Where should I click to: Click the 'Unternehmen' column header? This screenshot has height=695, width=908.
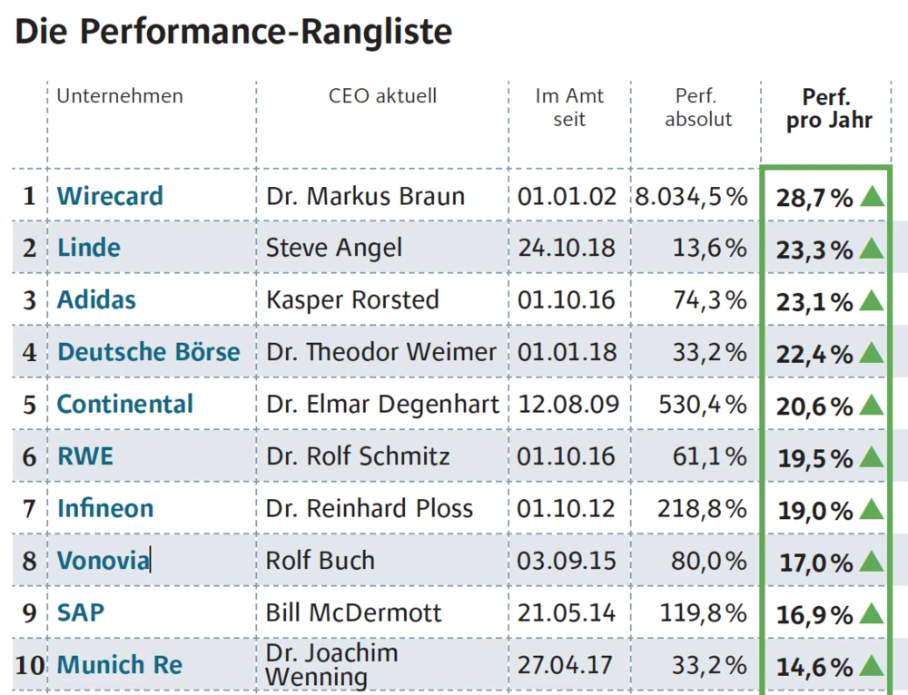click(x=120, y=96)
